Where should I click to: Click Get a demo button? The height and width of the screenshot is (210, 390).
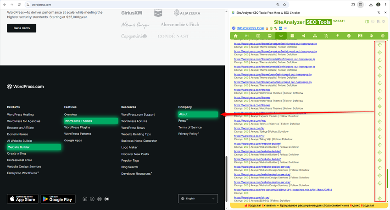22,28
